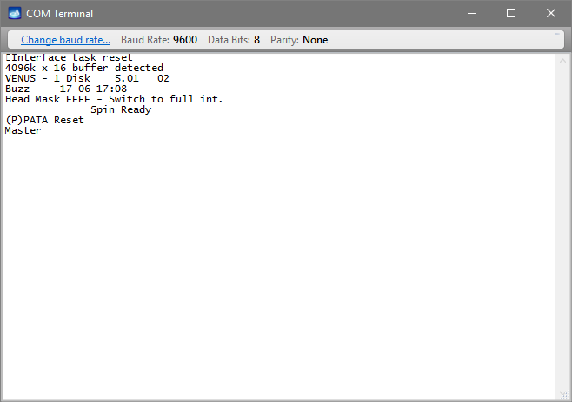This screenshot has width=572, height=402.
Task: Click the Parity value None
Action: pos(316,40)
